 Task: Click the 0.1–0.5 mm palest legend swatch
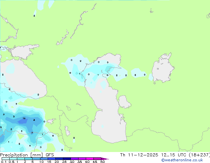tap(6, 159)
